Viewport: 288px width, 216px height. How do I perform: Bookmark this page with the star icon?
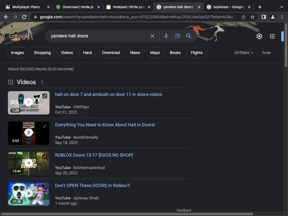(253, 17)
